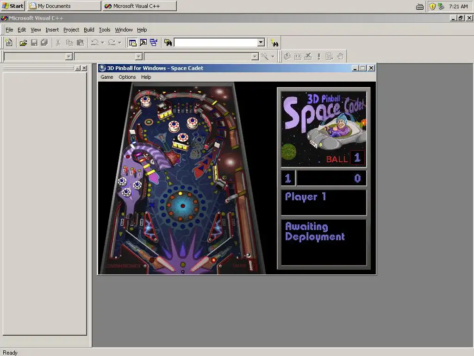
Task: Open the Pinball Game menu
Action: [107, 77]
